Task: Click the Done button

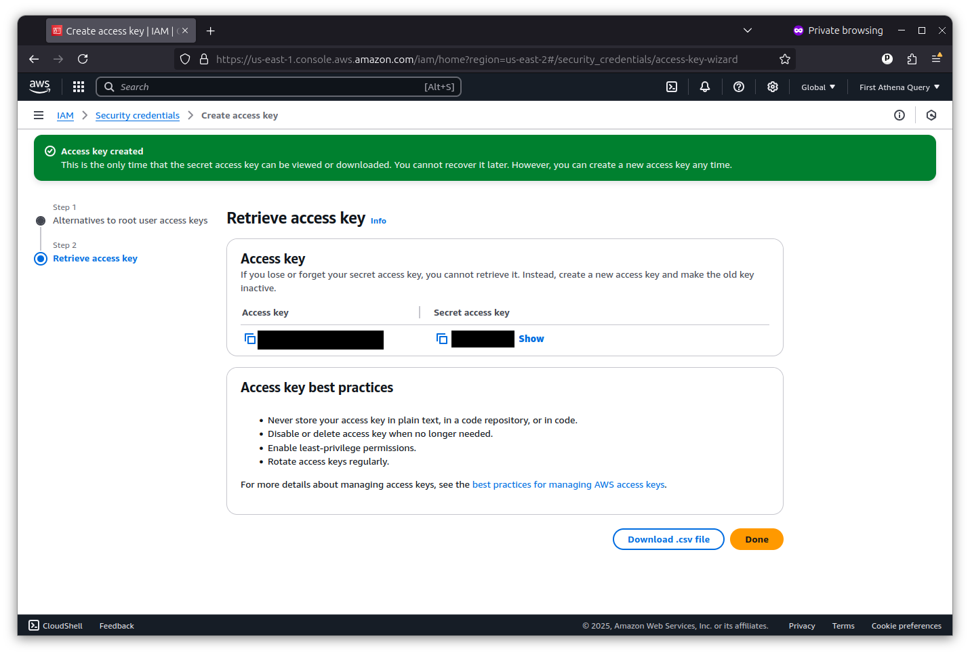Action: [756, 539]
